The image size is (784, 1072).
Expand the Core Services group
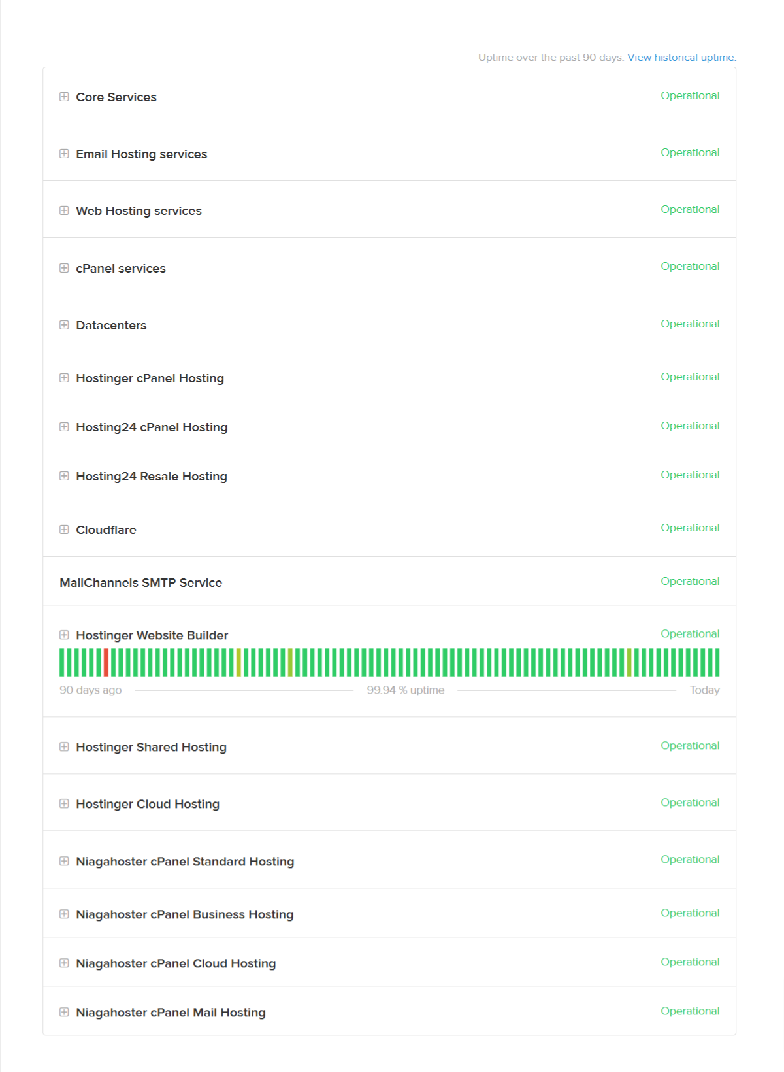point(64,97)
